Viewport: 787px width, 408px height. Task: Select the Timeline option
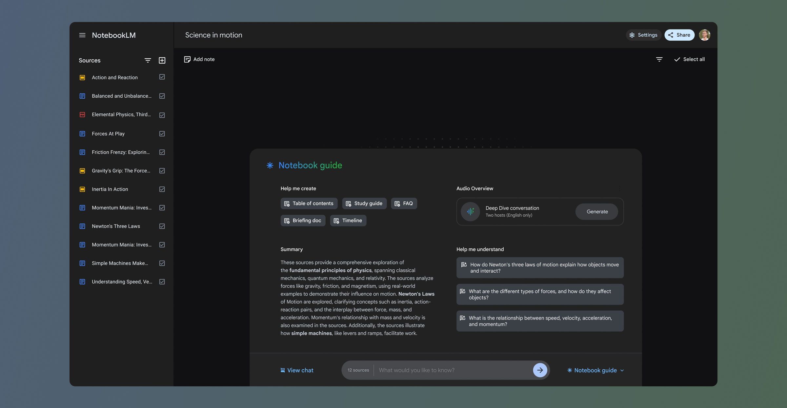[348, 221]
